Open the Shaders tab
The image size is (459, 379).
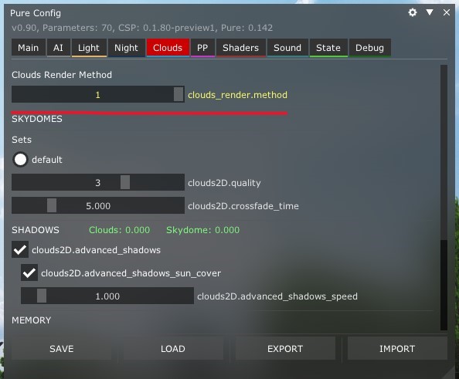[240, 48]
